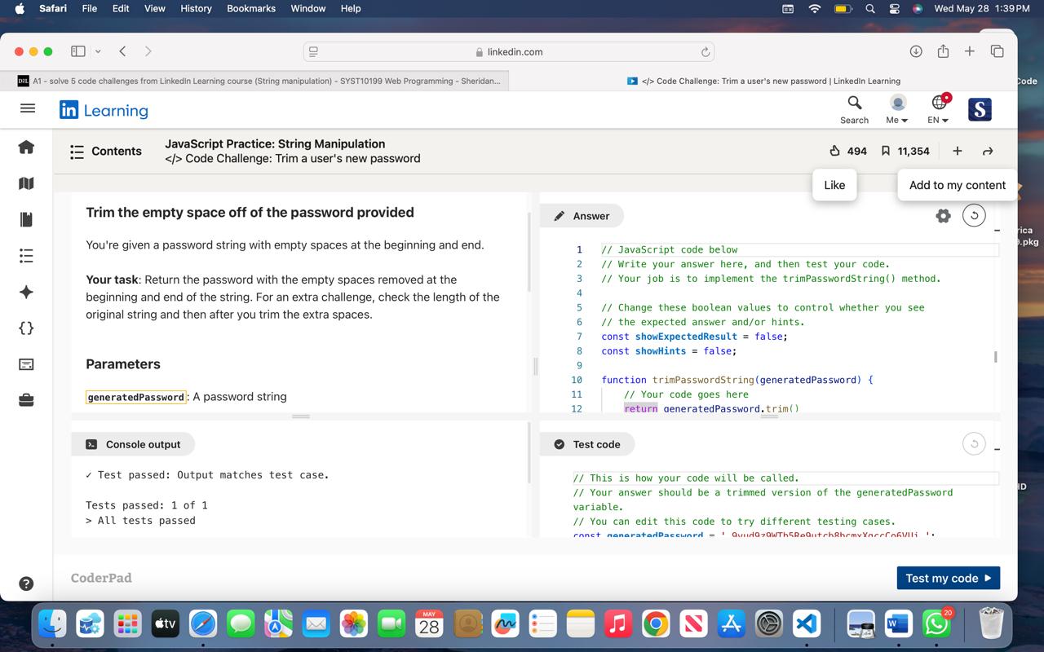Viewport: 1044px width, 652px height.
Task: Click the AI sparkle sidebar icon
Action: pos(26,292)
